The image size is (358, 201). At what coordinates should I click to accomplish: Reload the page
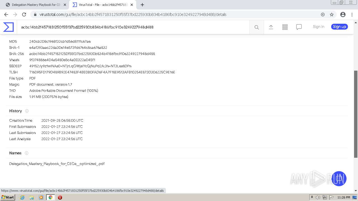tap(24, 15)
